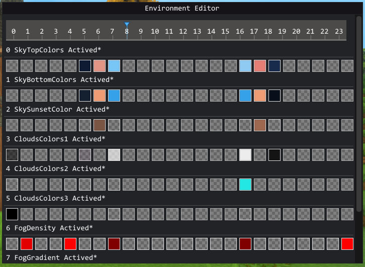The width and height of the screenshot is (365, 267).
Task: Click the empty first swatch in the SkyTopColors row
Action: click(12, 66)
